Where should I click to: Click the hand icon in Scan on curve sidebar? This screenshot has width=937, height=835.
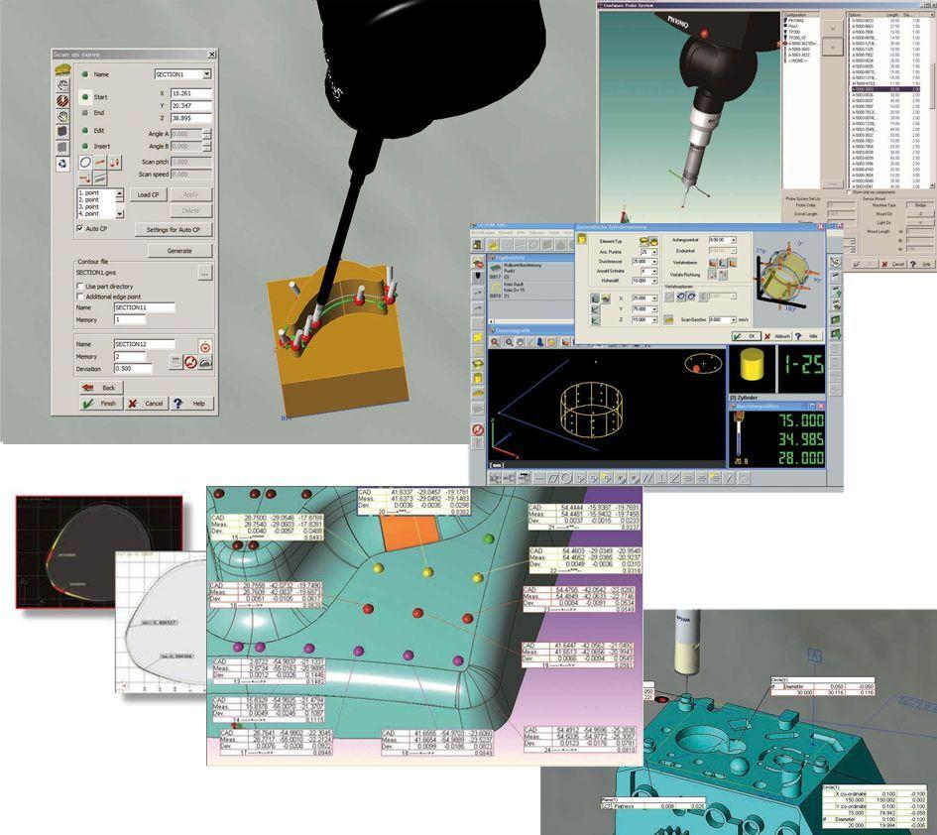pos(62,115)
